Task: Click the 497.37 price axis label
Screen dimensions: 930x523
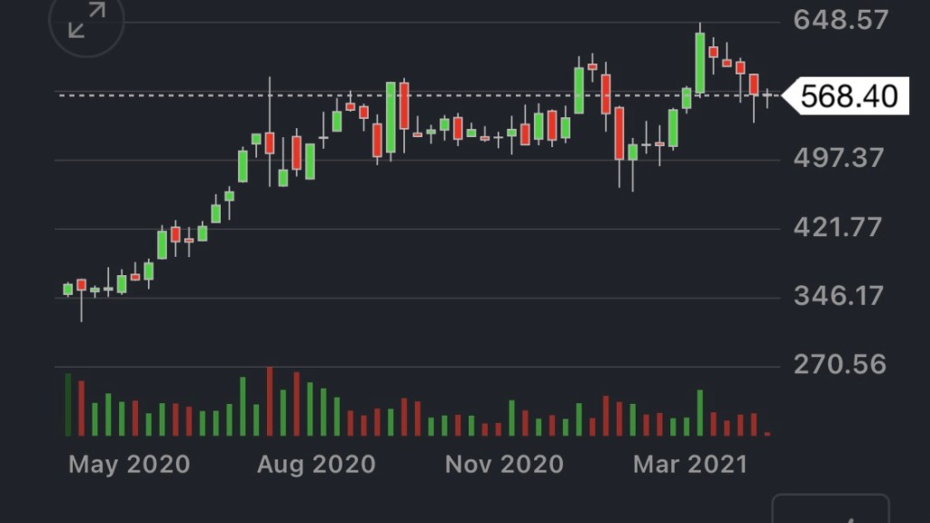Action: (x=838, y=158)
